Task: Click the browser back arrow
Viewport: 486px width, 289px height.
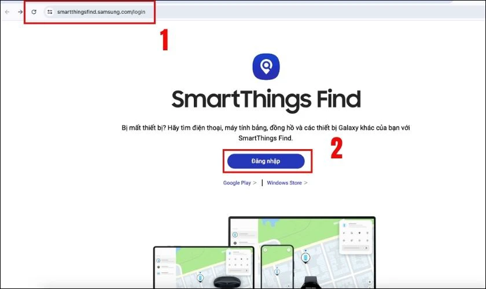Action: [7, 12]
